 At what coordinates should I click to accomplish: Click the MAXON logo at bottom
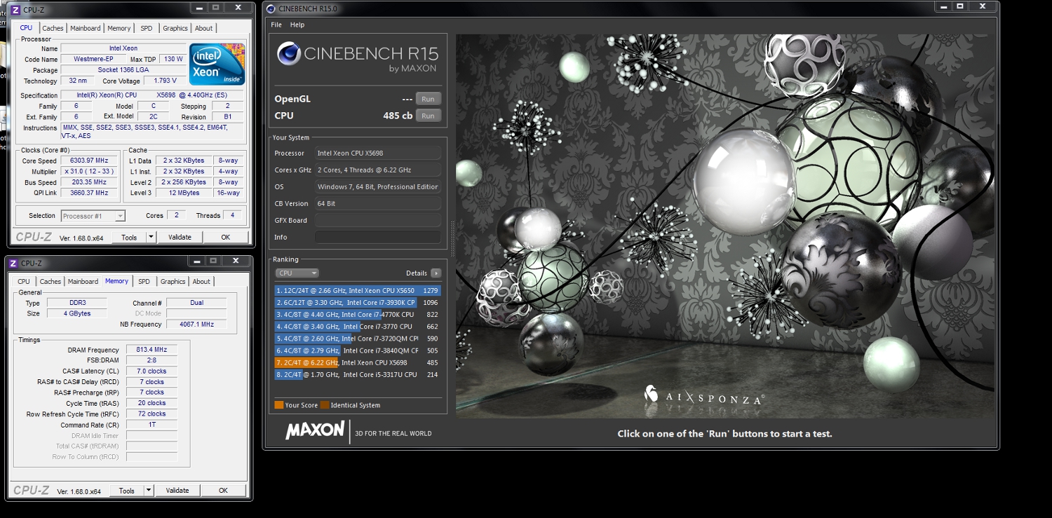tap(315, 430)
